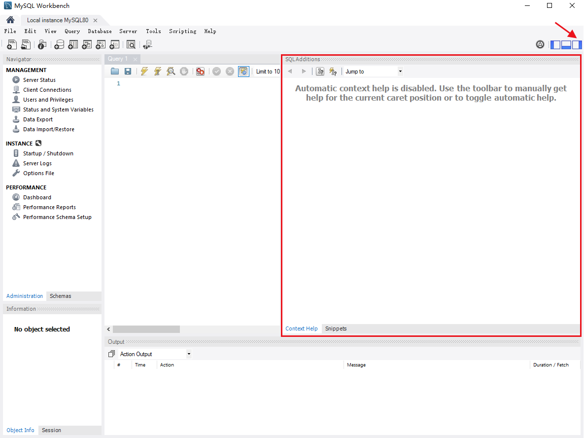Open the Server menu
Image resolution: width=584 pixels, height=438 pixels.
128,31
